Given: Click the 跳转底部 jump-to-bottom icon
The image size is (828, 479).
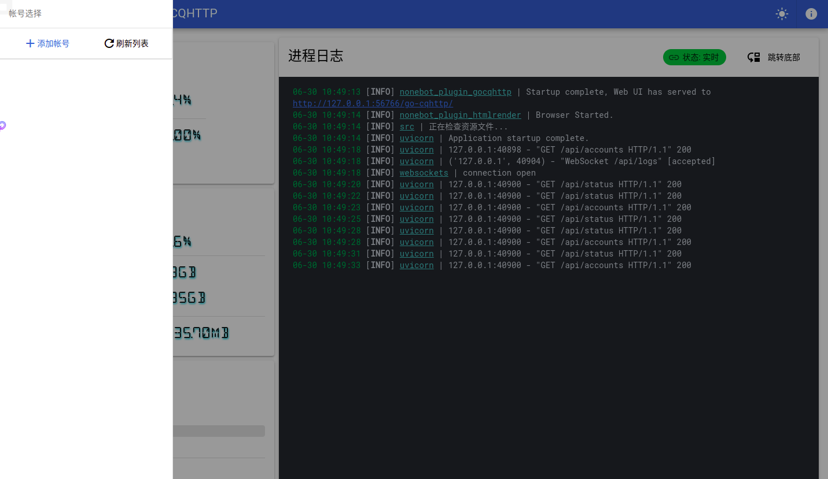Looking at the screenshot, I should pos(754,57).
